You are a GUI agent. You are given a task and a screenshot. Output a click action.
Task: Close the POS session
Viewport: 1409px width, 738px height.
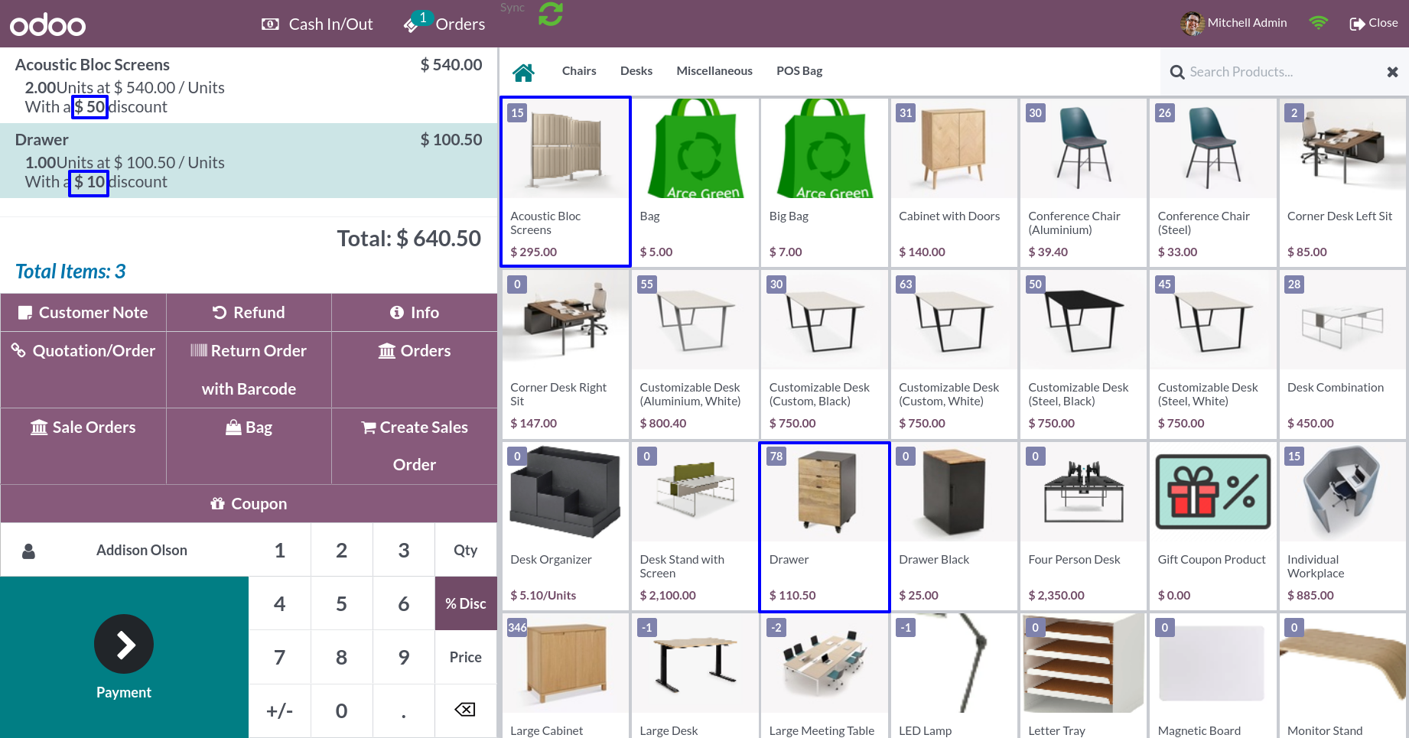(1374, 23)
